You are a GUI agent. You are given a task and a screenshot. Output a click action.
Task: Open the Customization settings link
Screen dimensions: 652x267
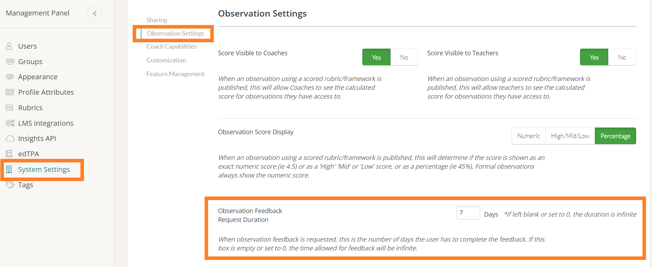tap(166, 60)
